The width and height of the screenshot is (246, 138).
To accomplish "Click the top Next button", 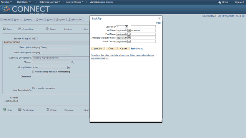I will coord(86,29).
